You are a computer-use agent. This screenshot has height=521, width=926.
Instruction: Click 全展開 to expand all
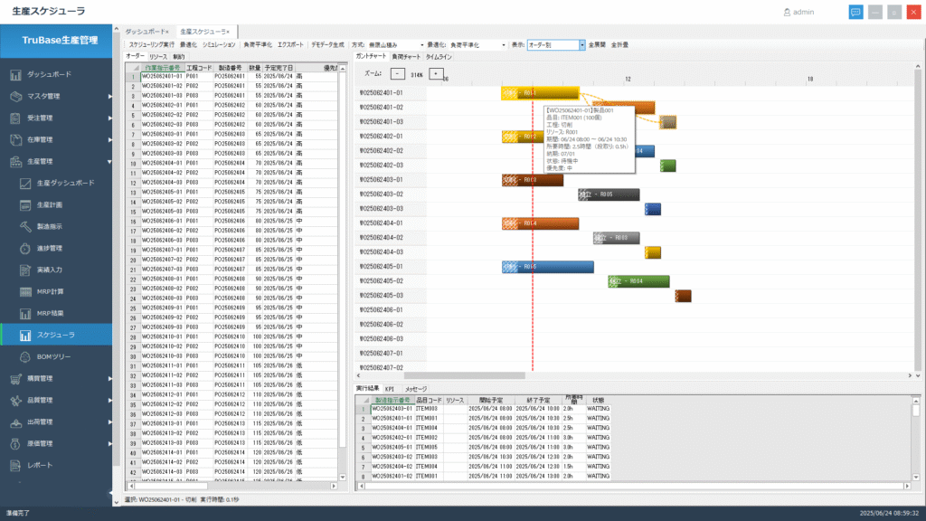[597, 45]
